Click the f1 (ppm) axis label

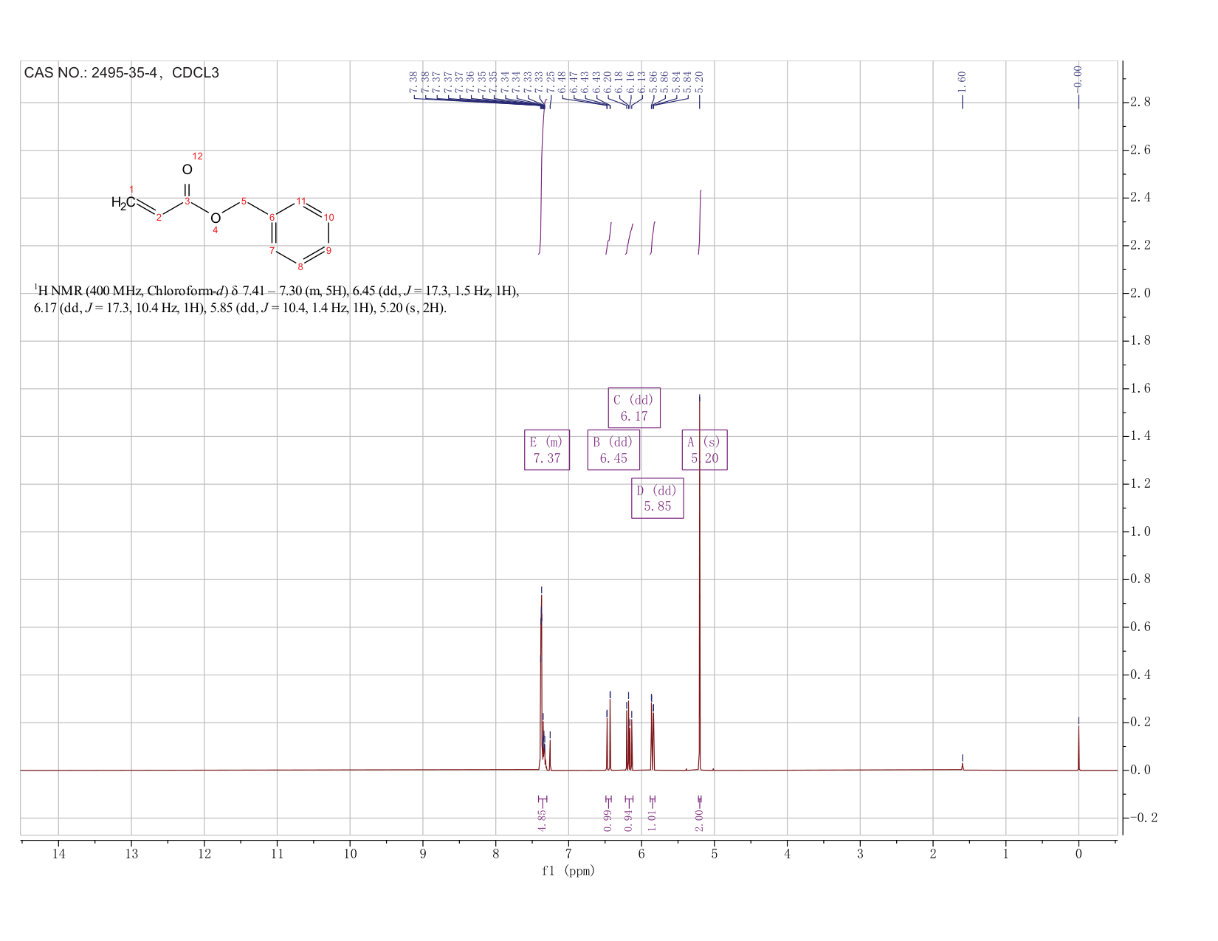[568, 871]
